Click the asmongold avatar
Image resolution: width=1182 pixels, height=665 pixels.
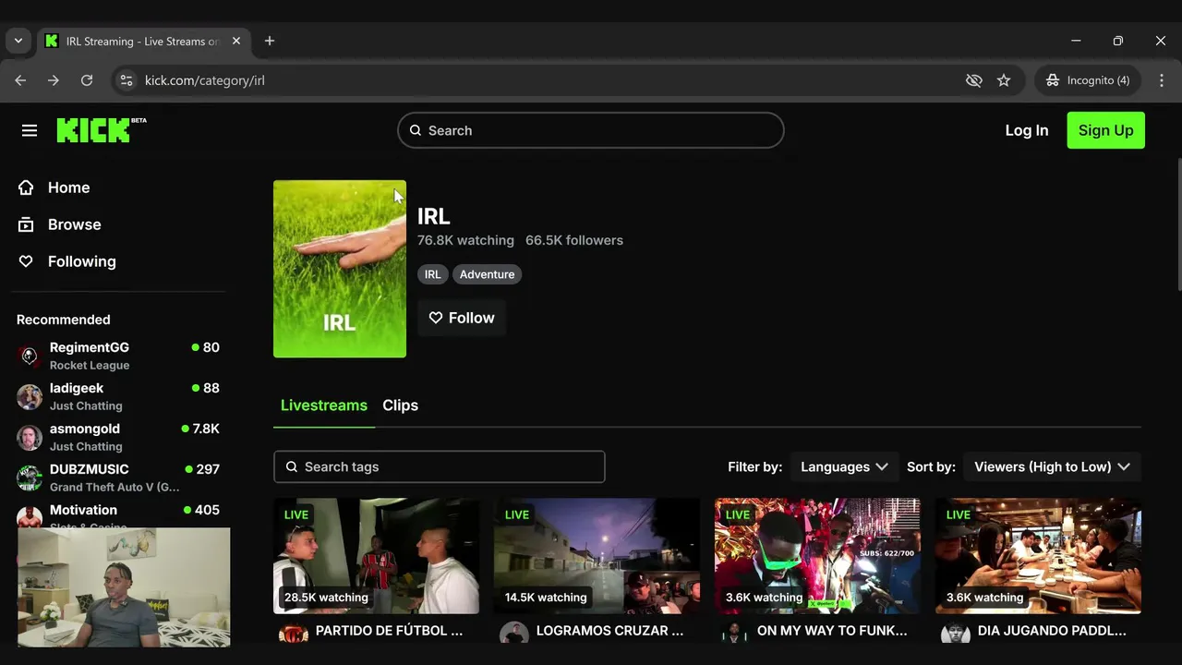[30, 438]
